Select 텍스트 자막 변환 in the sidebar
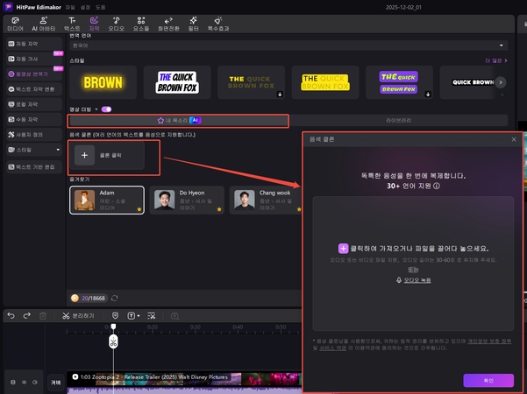 pyautogui.click(x=34, y=89)
